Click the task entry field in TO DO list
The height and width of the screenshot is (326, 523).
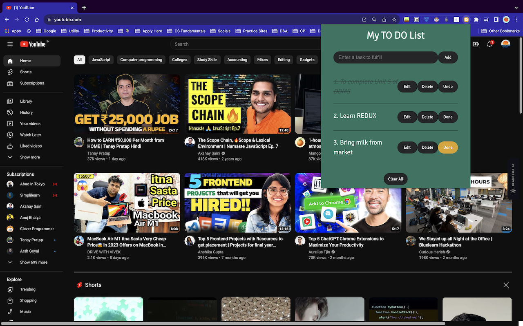tap(385, 57)
